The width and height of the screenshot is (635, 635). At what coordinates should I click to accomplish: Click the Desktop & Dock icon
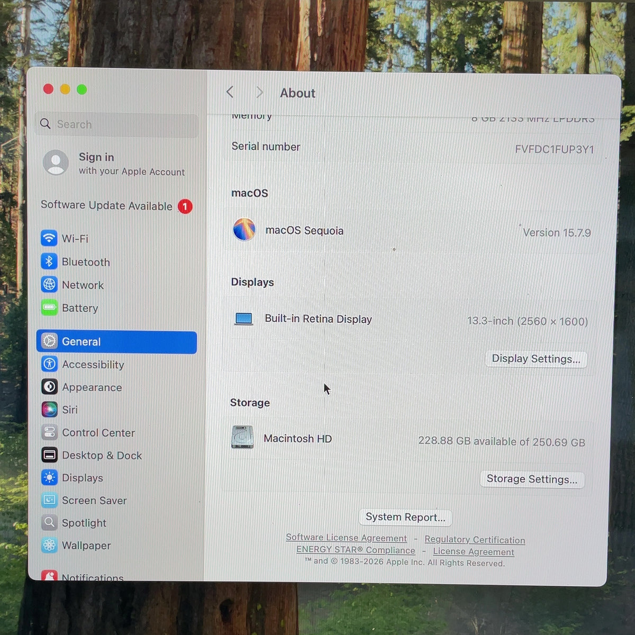tap(49, 455)
